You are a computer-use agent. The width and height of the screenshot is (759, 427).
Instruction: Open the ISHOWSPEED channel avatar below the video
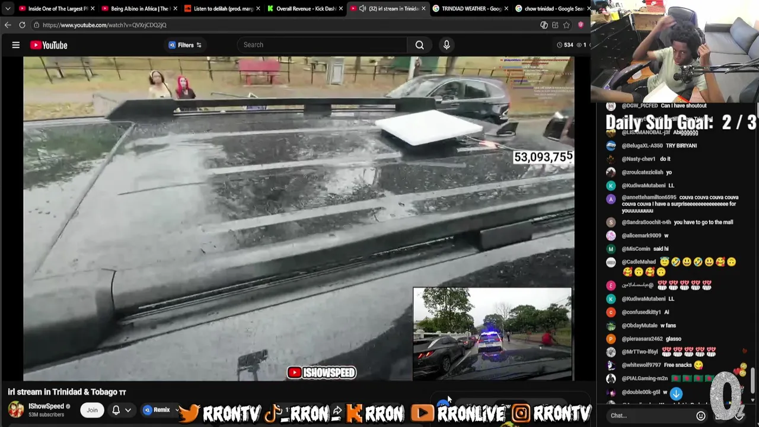click(16, 410)
